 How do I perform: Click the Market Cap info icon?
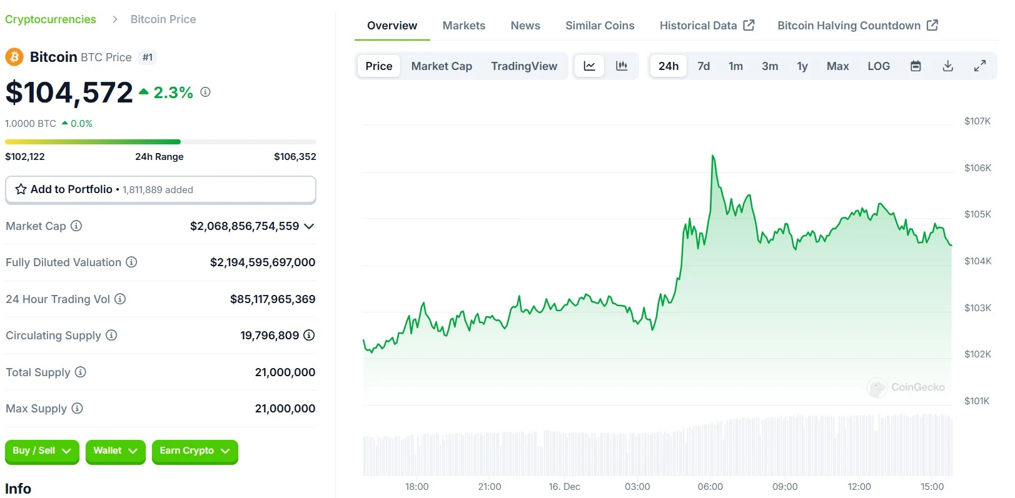(76, 226)
